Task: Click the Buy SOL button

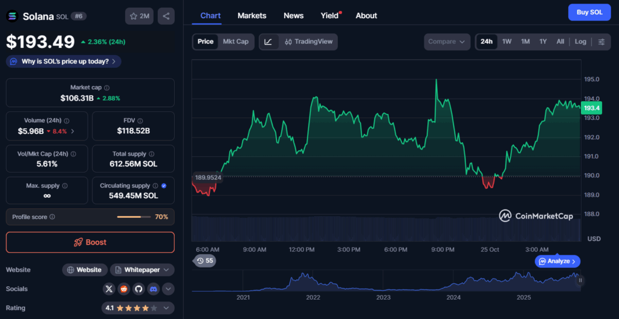Action: pyautogui.click(x=589, y=12)
